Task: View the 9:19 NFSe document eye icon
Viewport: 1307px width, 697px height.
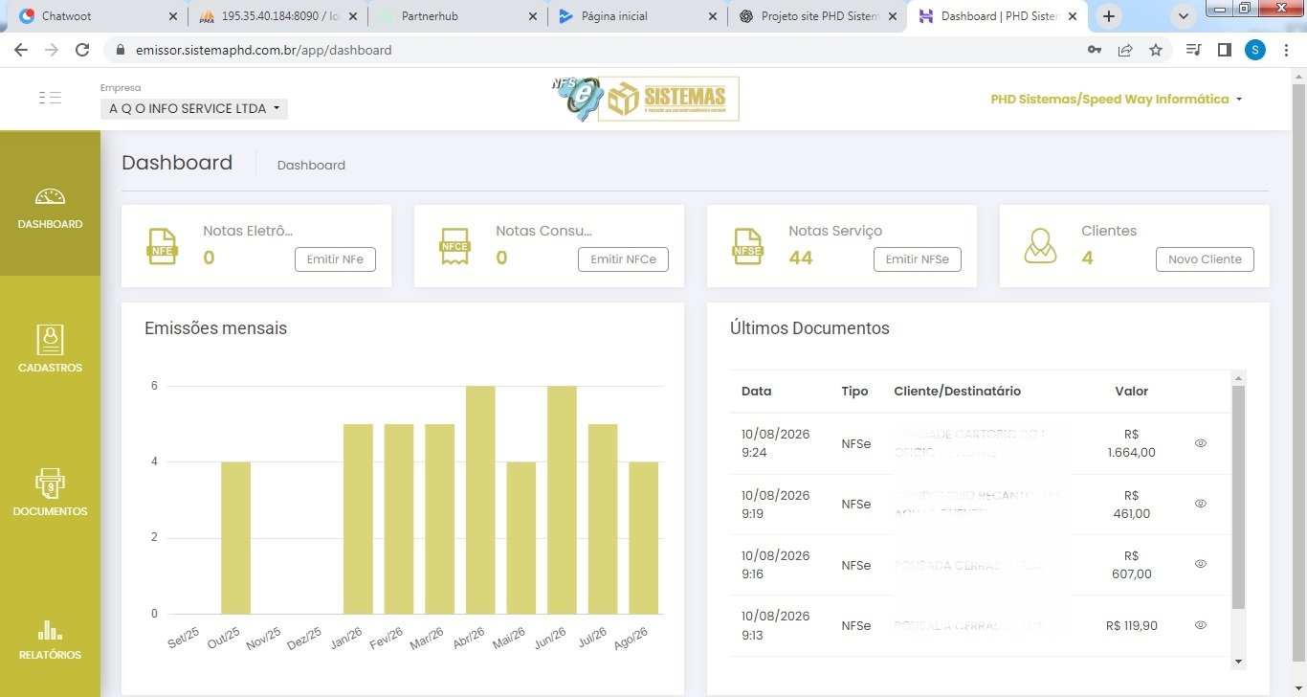Action: coord(1201,504)
